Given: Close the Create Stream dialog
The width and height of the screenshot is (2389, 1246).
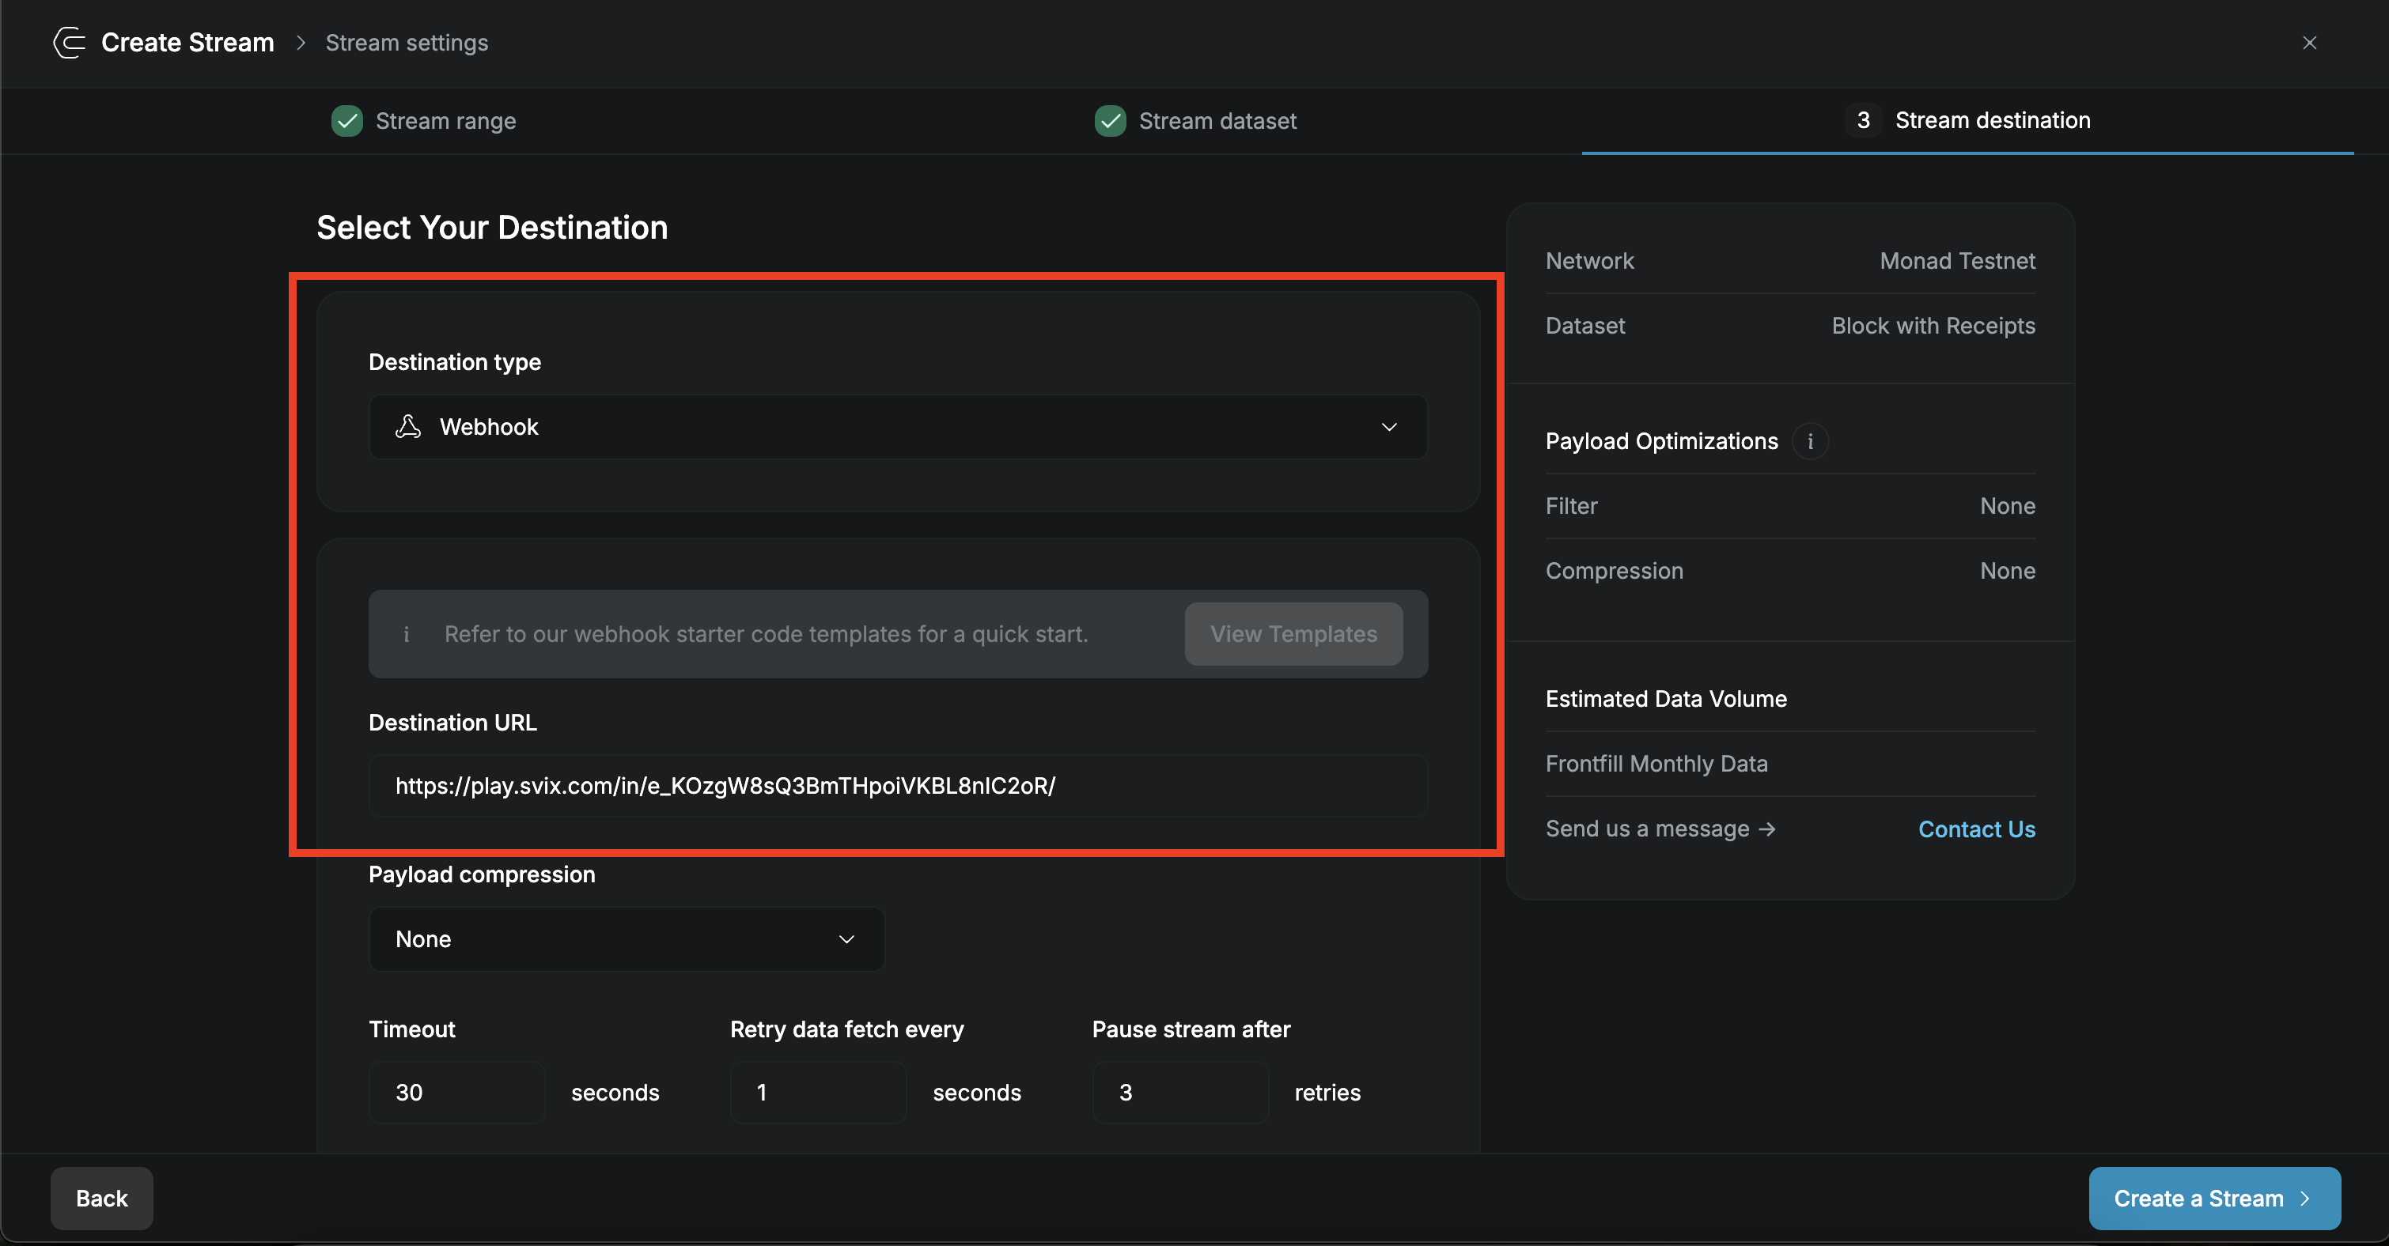Looking at the screenshot, I should (2309, 43).
